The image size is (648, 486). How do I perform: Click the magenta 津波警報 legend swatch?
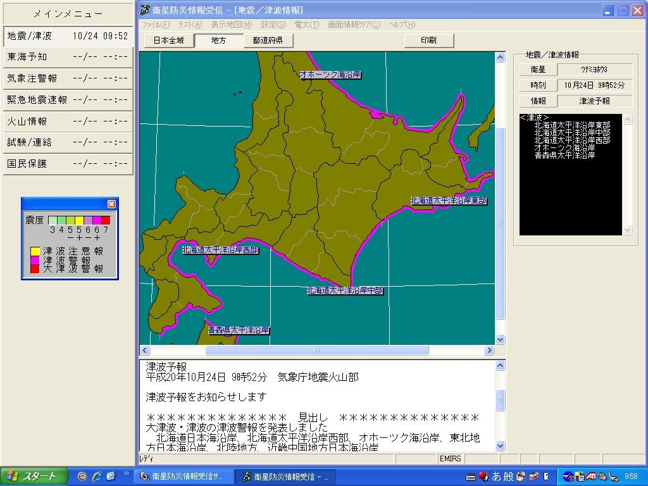click(35, 260)
